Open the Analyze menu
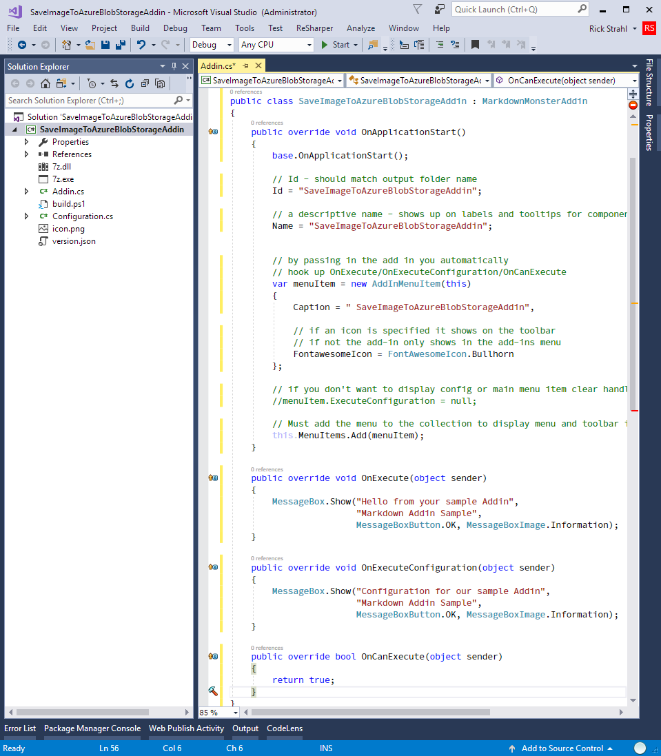The height and width of the screenshot is (756, 661). 360,28
